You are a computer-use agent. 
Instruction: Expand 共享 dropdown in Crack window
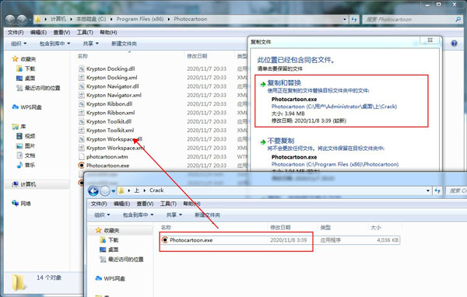174,215
